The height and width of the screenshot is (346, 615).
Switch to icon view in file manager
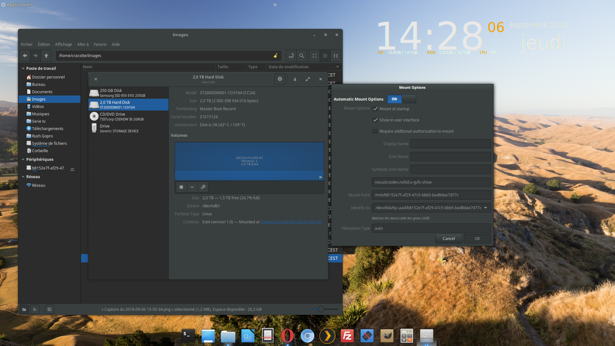pyautogui.click(x=315, y=56)
